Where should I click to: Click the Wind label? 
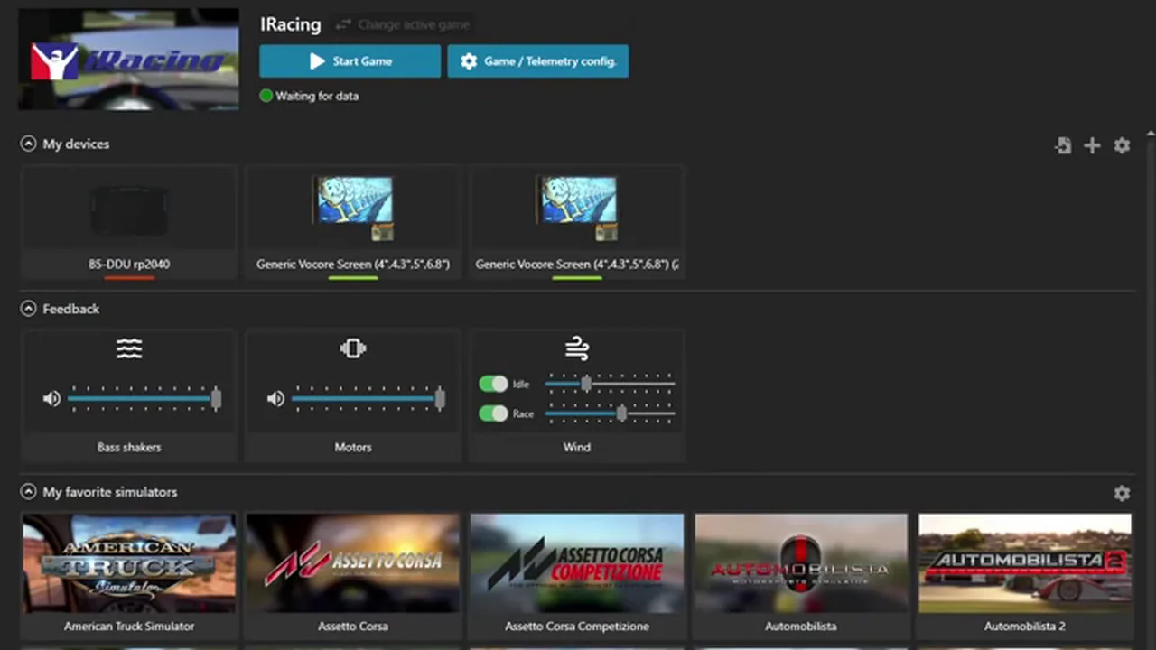pyautogui.click(x=577, y=447)
